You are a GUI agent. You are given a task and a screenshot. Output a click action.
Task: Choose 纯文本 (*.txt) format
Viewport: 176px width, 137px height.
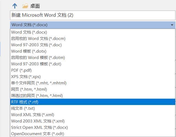[x=93, y=108]
